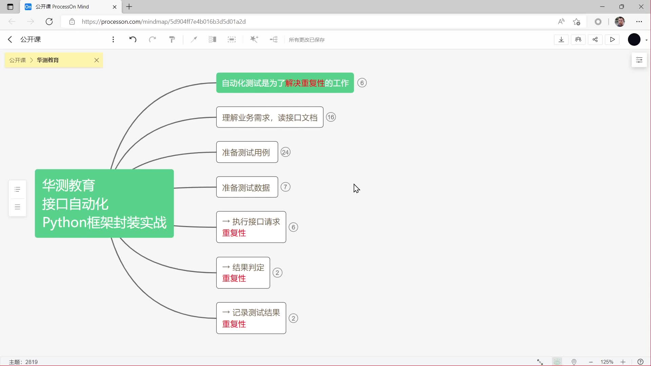This screenshot has width=651, height=366.
Task: Undo the last change
Action: click(x=133, y=39)
